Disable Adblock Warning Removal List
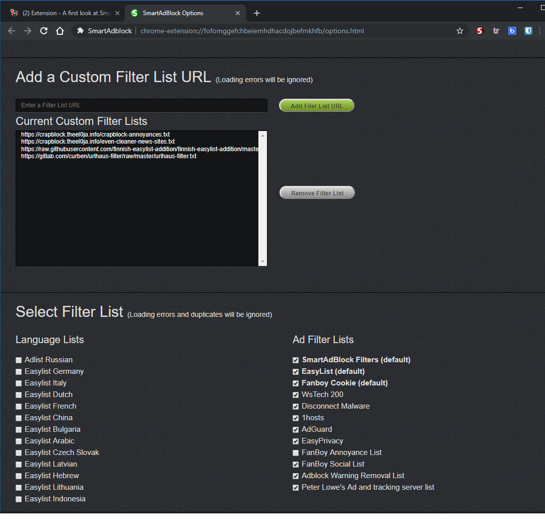Viewport: 545px width, 524px height. click(x=296, y=476)
